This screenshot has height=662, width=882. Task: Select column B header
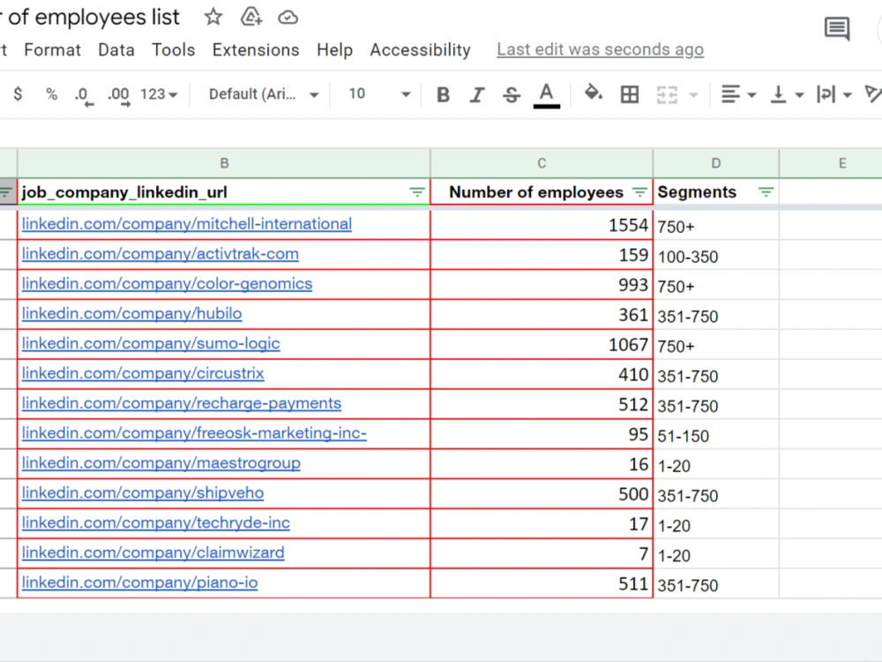point(224,163)
